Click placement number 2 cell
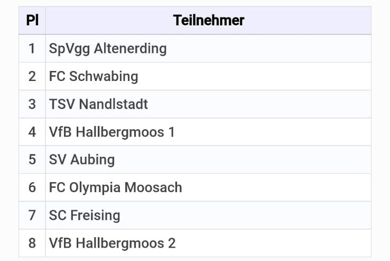 32,76
